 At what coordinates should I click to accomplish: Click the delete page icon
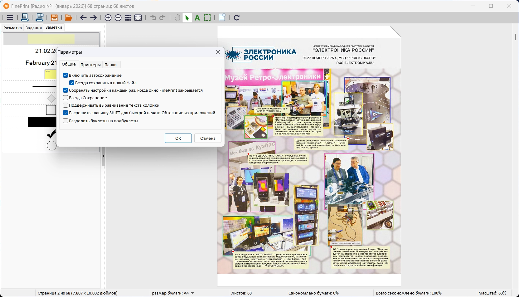222,18
